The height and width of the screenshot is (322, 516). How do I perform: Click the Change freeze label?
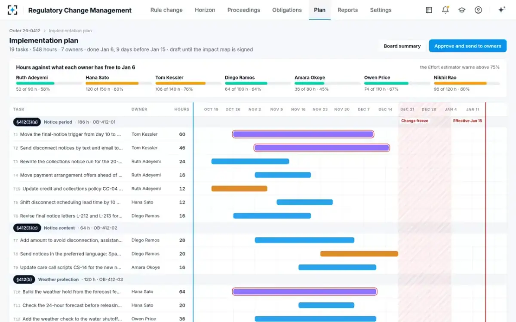(415, 121)
